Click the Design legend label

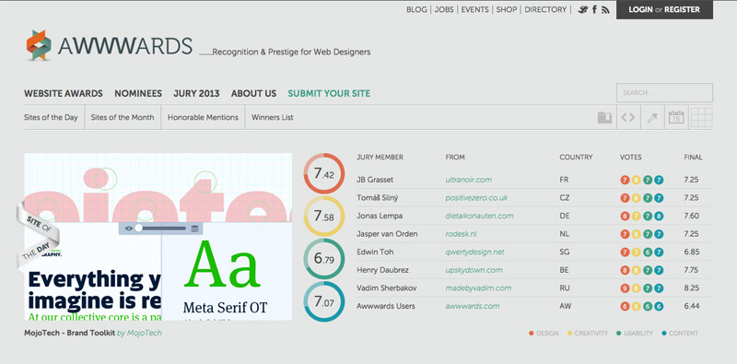(547, 334)
